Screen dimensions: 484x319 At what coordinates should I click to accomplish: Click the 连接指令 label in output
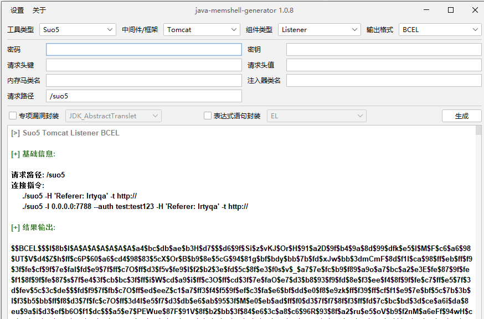pyautogui.click(x=28, y=185)
